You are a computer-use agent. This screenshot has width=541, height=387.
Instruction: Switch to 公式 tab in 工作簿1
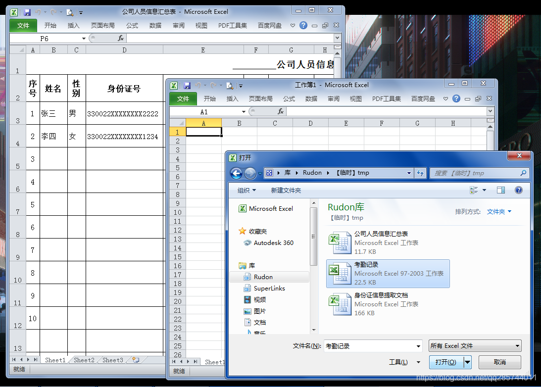pos(289,98)
